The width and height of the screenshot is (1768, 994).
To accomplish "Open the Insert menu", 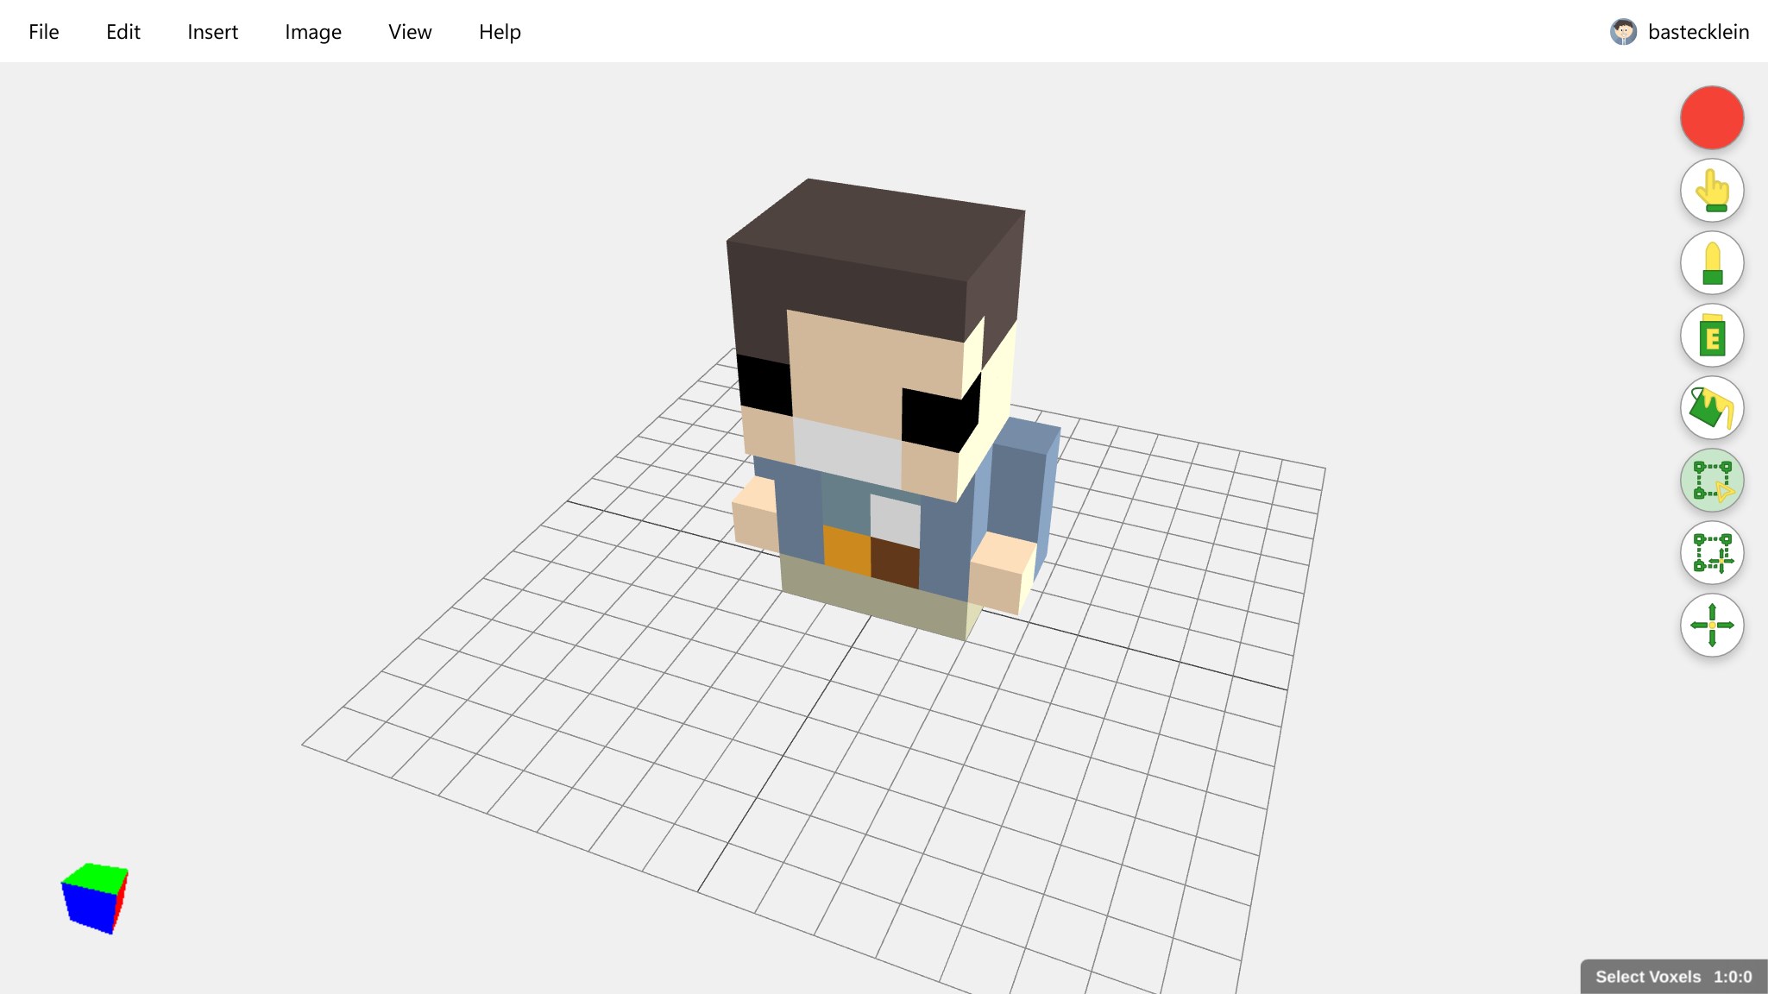I will click(x=212, y=32).
